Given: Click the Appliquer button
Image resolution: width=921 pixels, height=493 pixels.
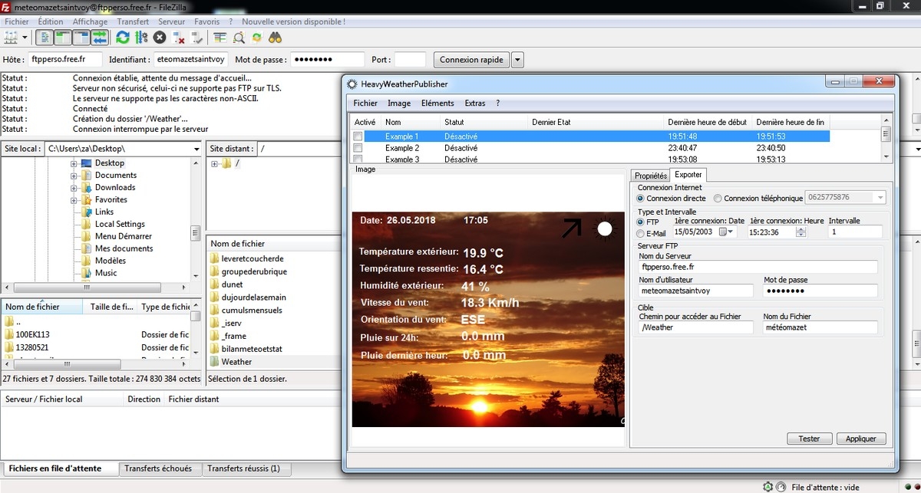Looking at the screenshot, I should [861, 439].
